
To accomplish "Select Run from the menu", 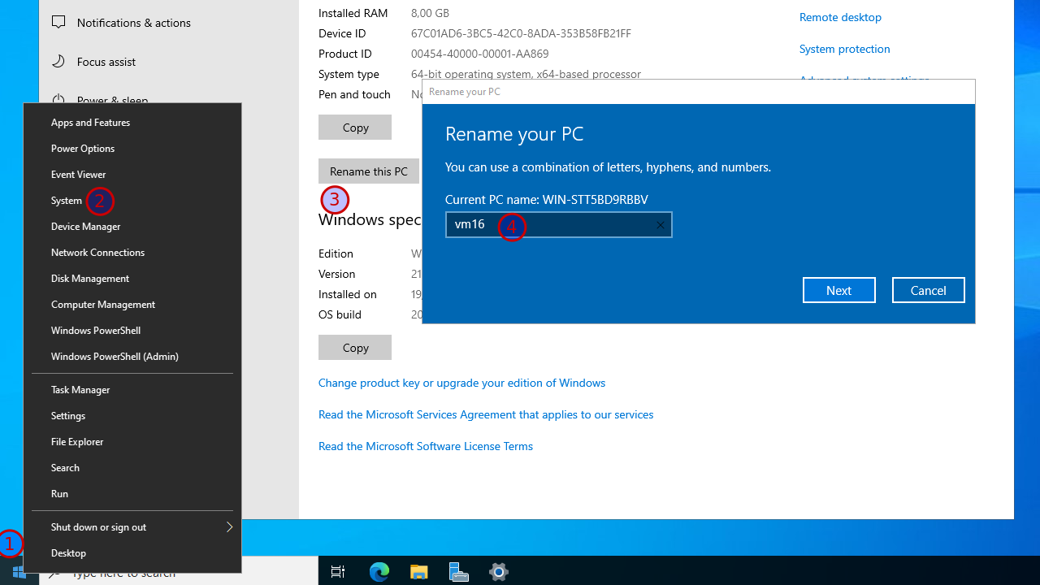I will coord(132,494).
